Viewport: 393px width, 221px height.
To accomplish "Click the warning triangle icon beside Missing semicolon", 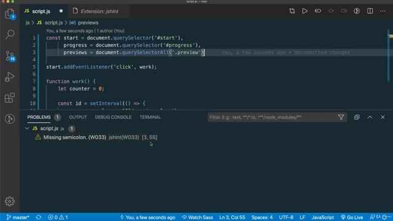I will (38, 137).
